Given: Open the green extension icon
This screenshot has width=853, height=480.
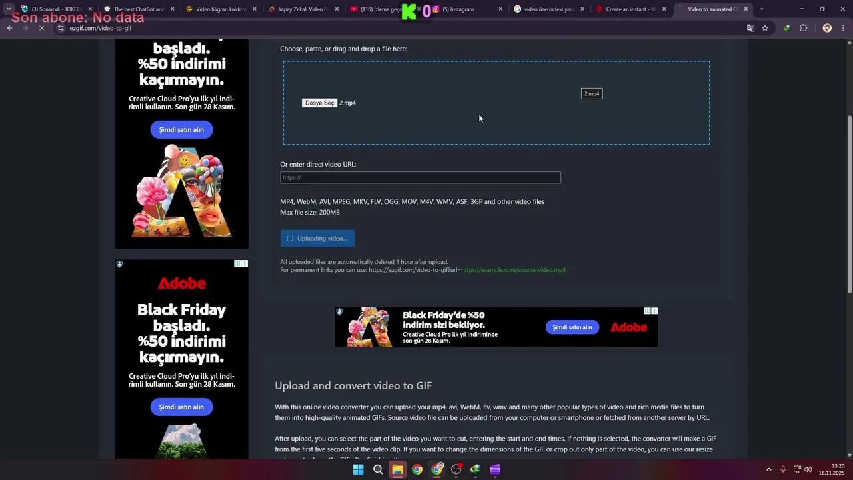Looking at the screenshot, I should click(787, 28).
